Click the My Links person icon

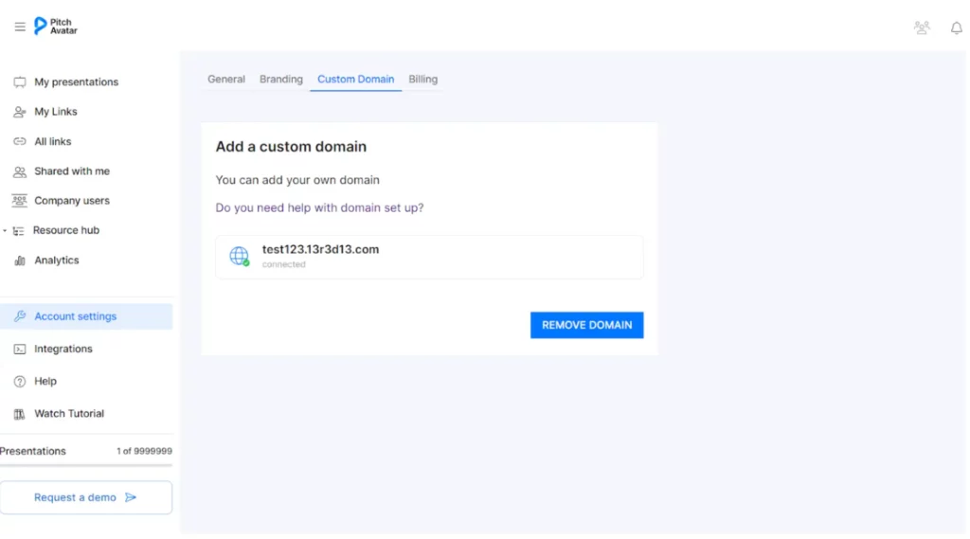pyautogui.click(x=20, y=112)
